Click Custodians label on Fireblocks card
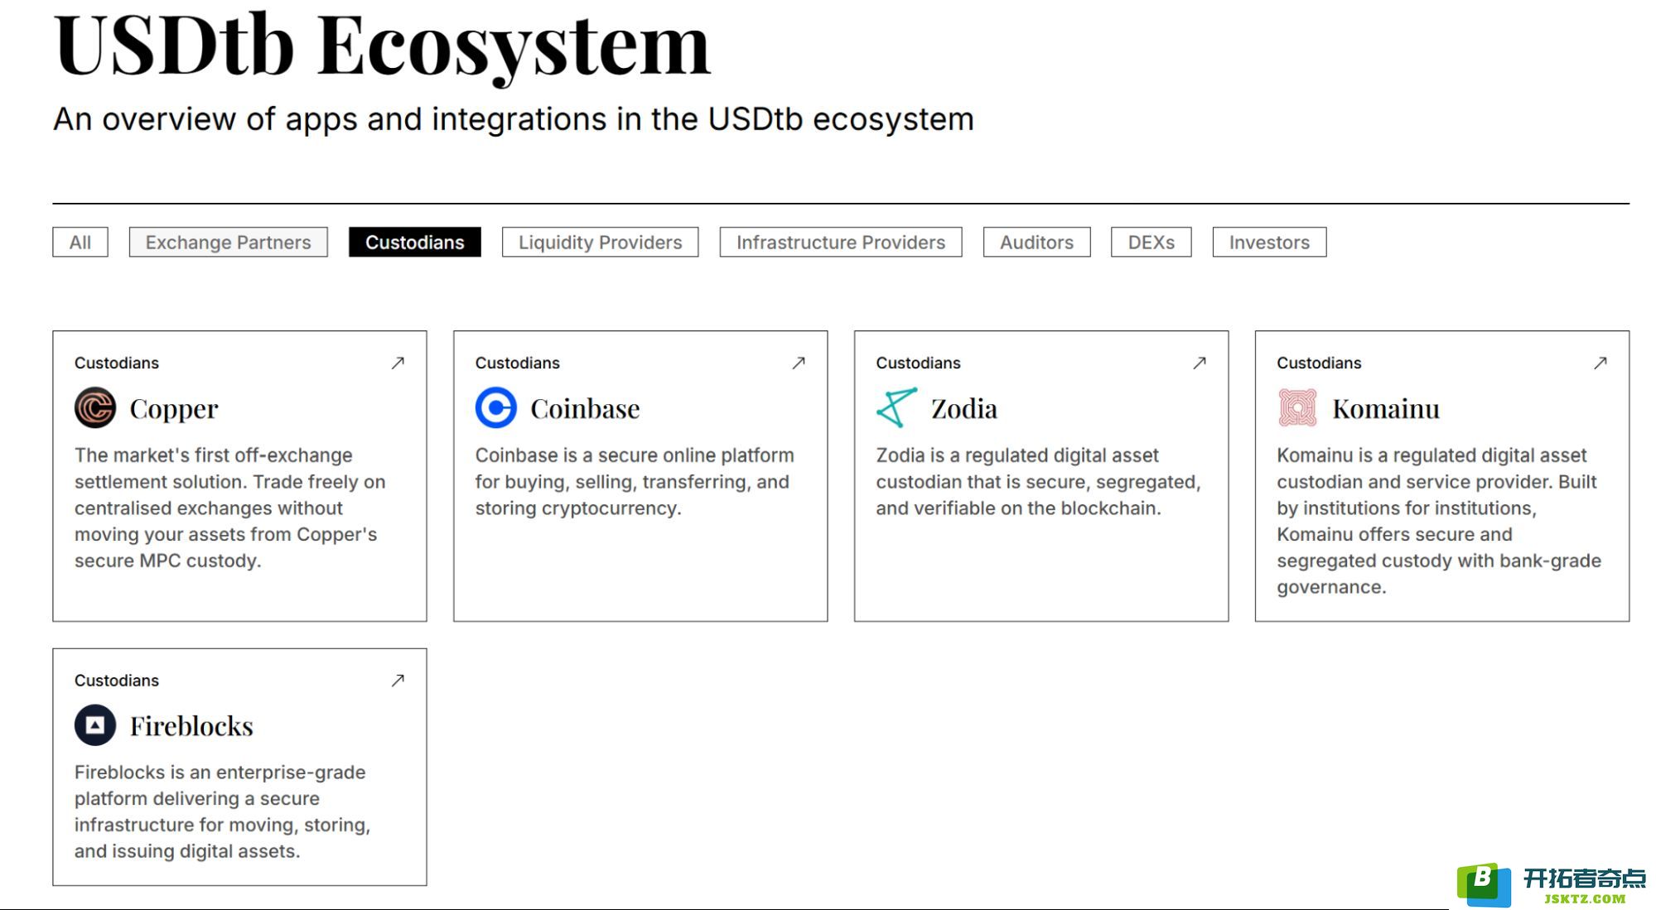Screen dimensions: 1656x910 pyautogui.click(x=117, y=680)
